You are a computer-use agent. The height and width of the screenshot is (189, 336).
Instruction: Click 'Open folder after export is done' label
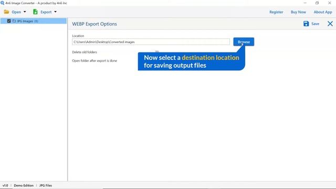click(x=94, y=61)
